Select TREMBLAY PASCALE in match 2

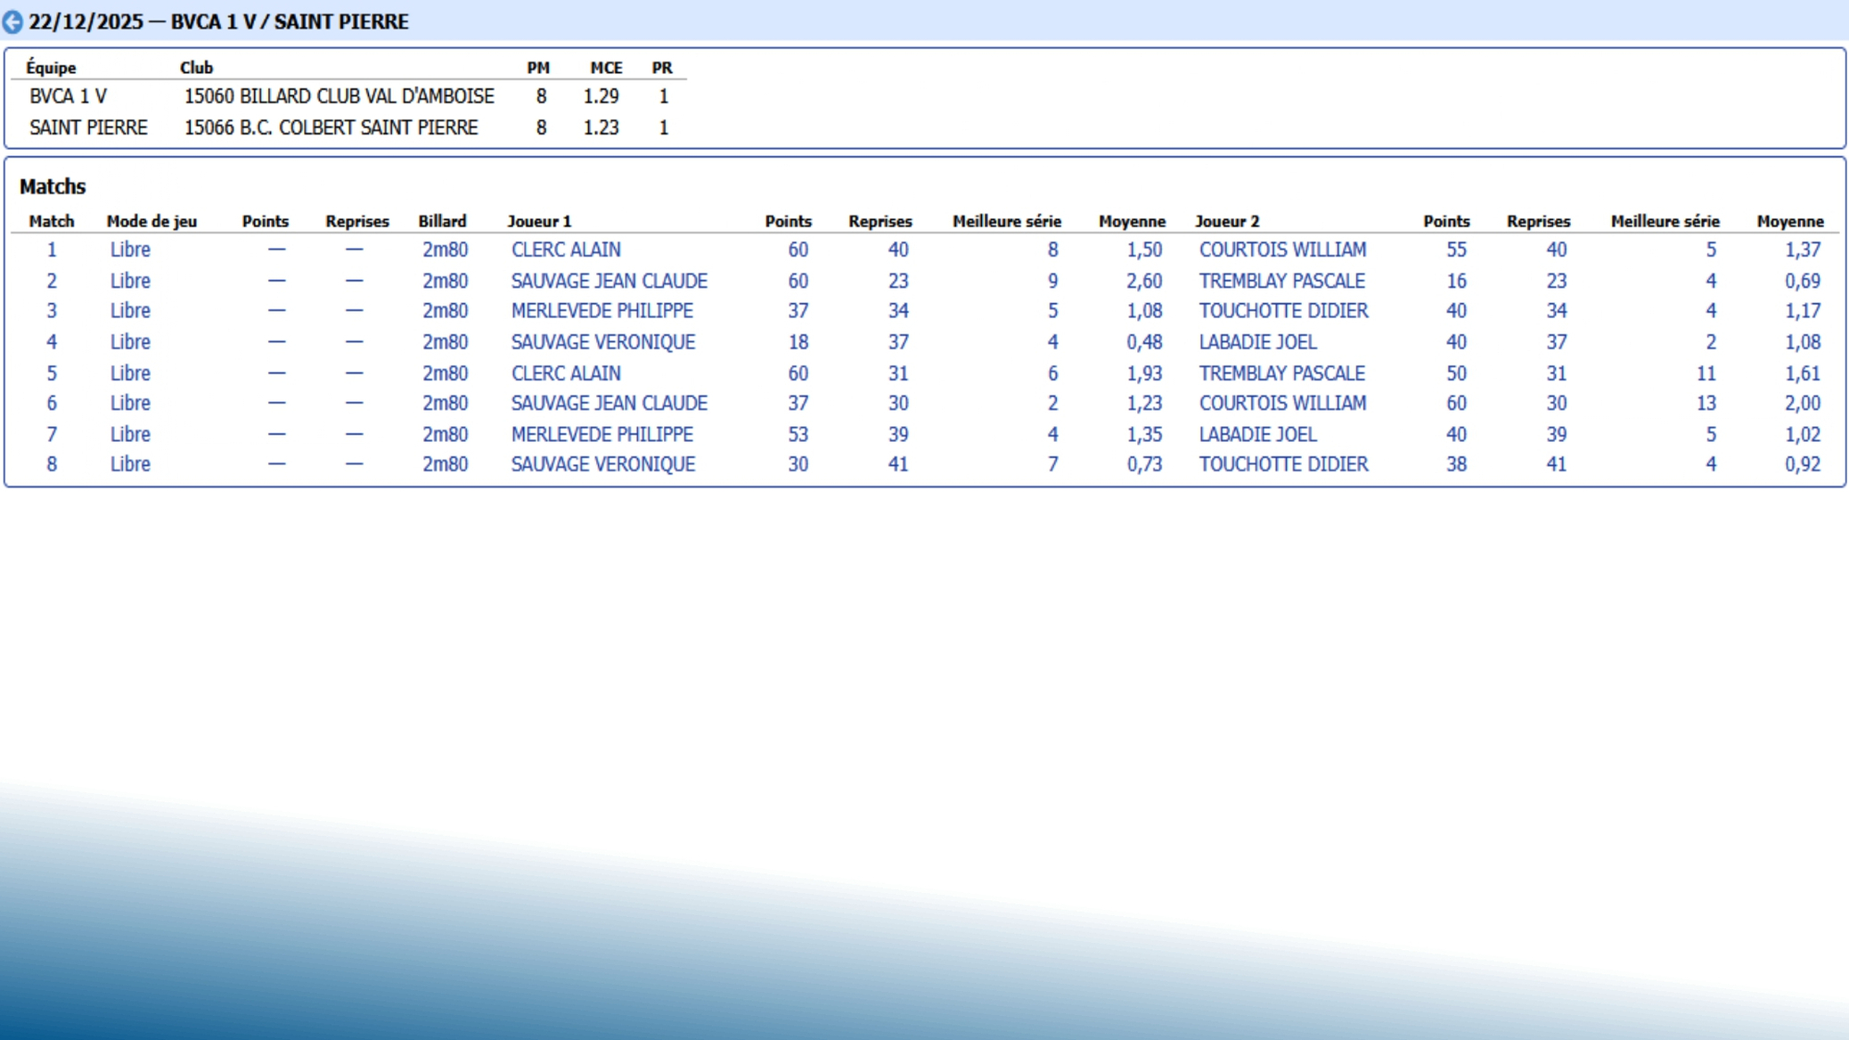[1280, 282]
